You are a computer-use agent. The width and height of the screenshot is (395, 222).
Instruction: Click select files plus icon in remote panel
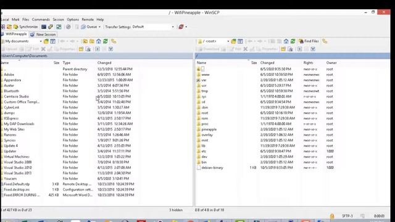[299, 49]
